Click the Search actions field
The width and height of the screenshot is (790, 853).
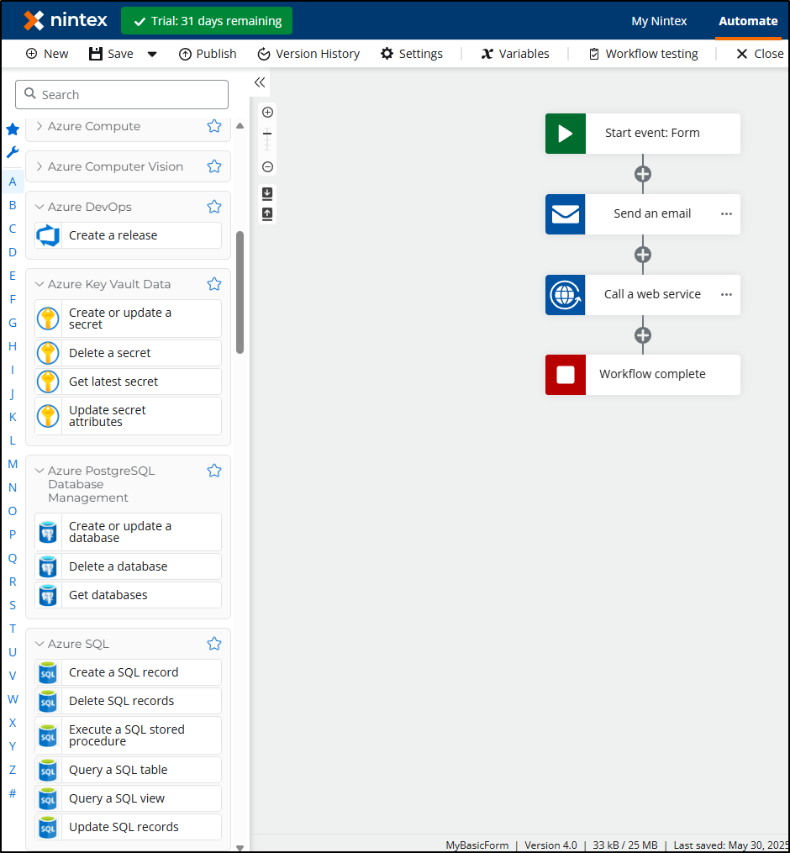(122, 95)
